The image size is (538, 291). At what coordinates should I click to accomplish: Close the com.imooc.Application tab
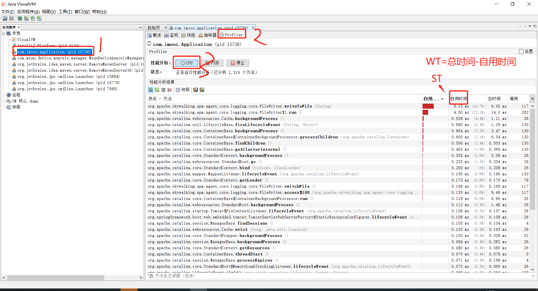click(x=253, y=28)
